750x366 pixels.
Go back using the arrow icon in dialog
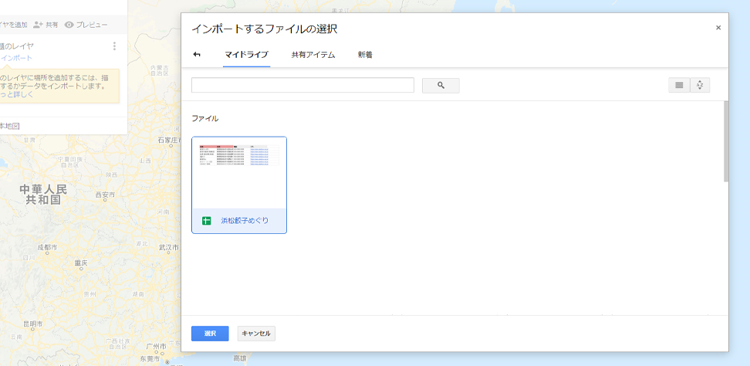coord(197,55)
